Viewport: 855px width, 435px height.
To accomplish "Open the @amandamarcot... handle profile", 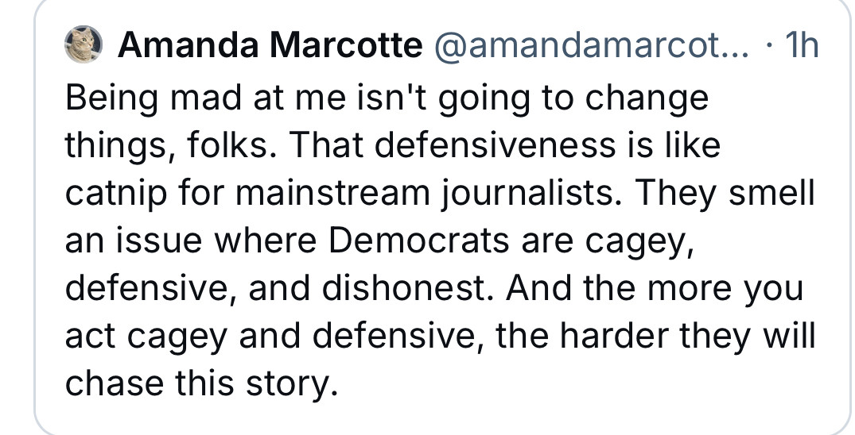I will (x=593, y=45).
